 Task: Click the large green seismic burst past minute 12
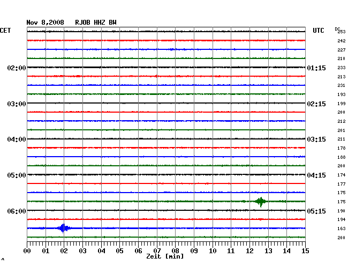coord(261,202)
